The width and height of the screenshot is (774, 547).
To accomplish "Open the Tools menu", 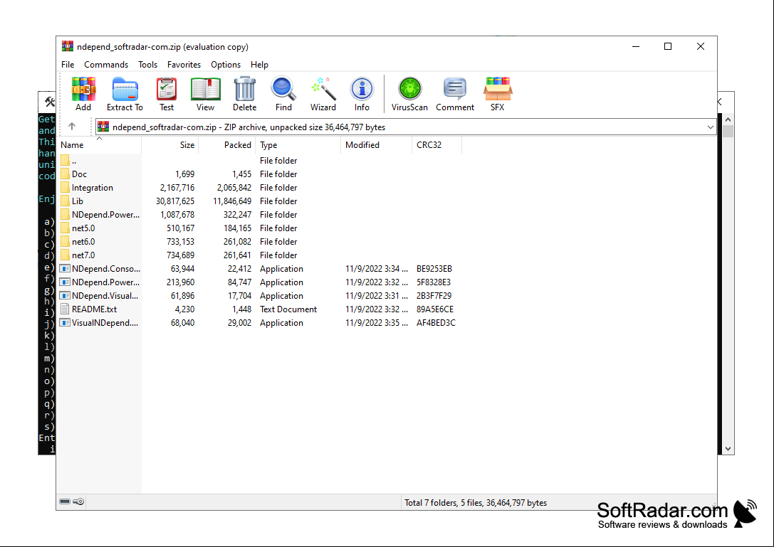I will tap(147, 65).
